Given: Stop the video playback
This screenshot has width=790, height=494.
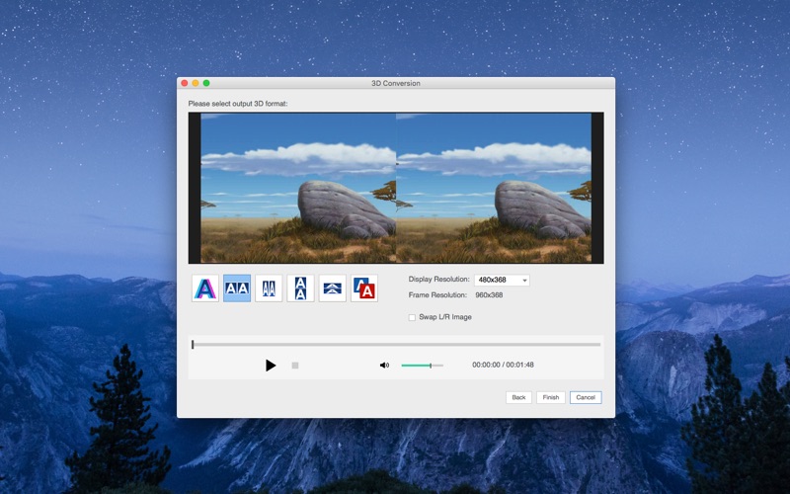Looking at the screenshot, I should (295, 366).
